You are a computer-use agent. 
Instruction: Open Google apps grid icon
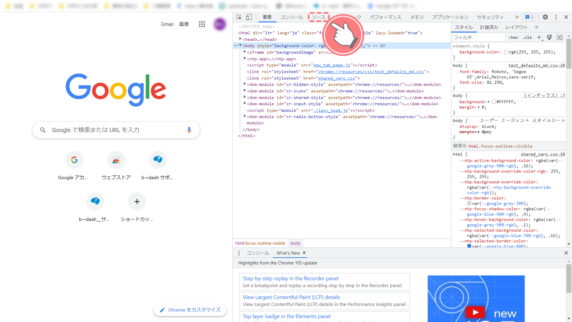click(202, 24)
